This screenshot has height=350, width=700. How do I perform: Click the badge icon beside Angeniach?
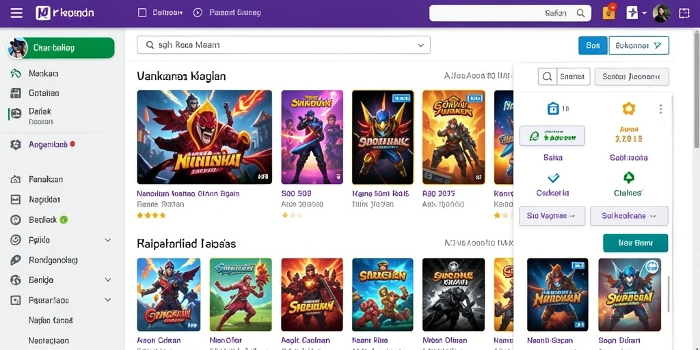16,145
